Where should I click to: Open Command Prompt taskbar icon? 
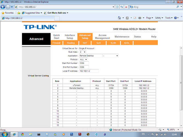[x=39, y=134]
